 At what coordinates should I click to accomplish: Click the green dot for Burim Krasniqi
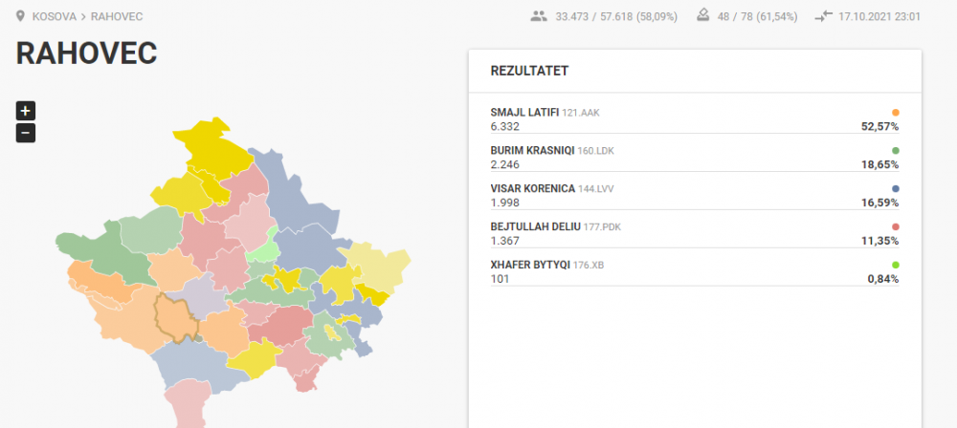click(x=895, y=150)
